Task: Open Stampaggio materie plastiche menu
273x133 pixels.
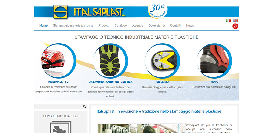Action: pyautogui.click(x=73, y=26)
